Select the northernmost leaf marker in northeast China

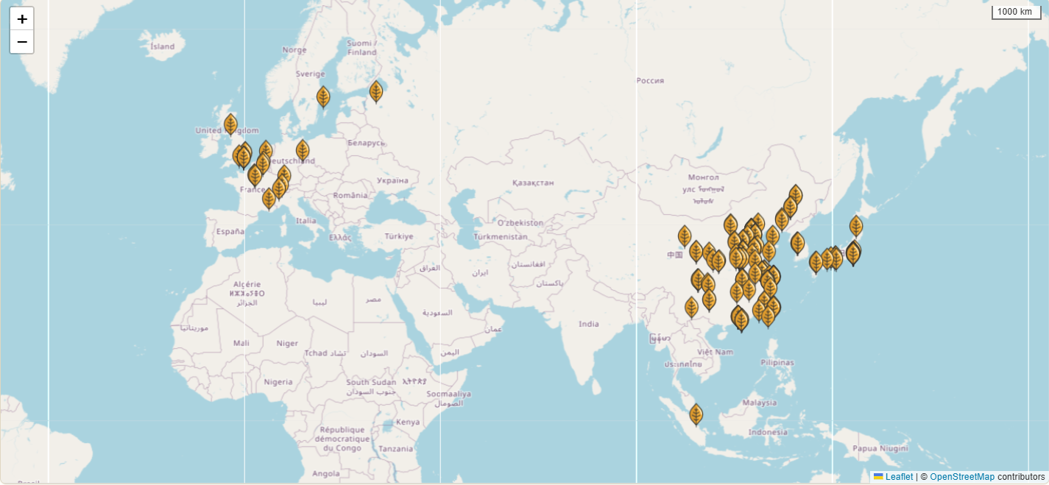[795, 196]
